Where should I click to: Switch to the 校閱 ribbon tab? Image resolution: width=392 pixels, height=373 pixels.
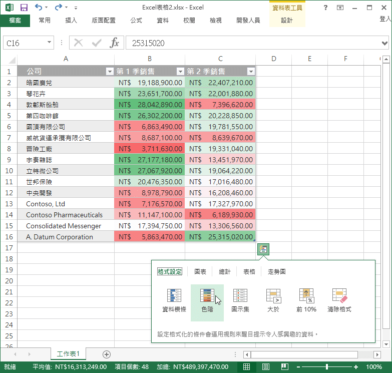pos(189,21)
